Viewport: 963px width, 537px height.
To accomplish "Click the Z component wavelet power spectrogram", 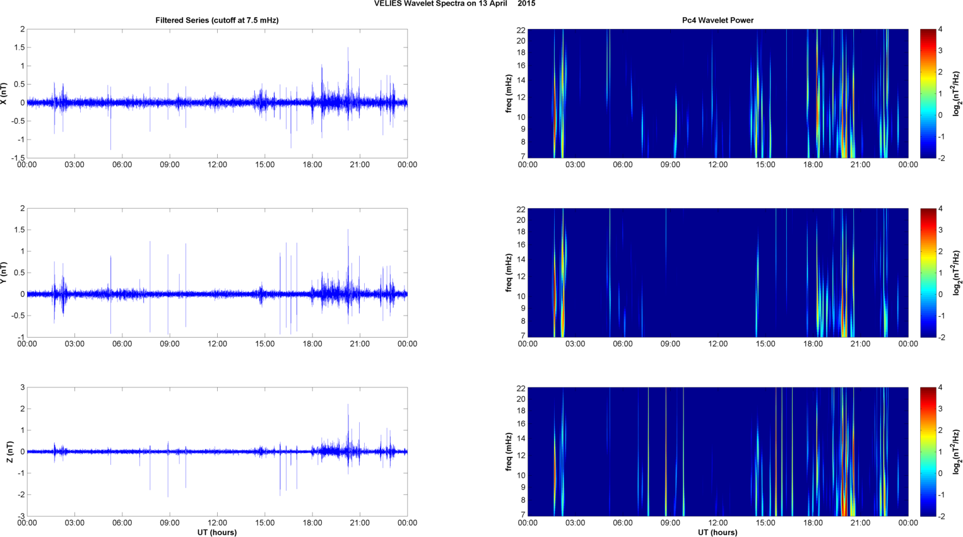I will click(718, 452).
